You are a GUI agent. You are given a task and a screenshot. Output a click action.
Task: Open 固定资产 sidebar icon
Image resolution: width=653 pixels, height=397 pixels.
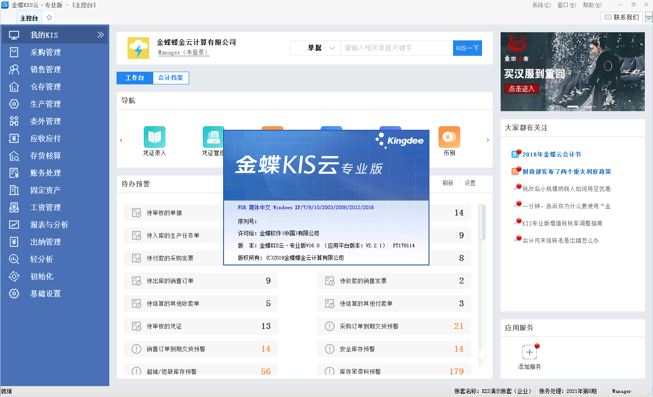[x=14, y=190]
